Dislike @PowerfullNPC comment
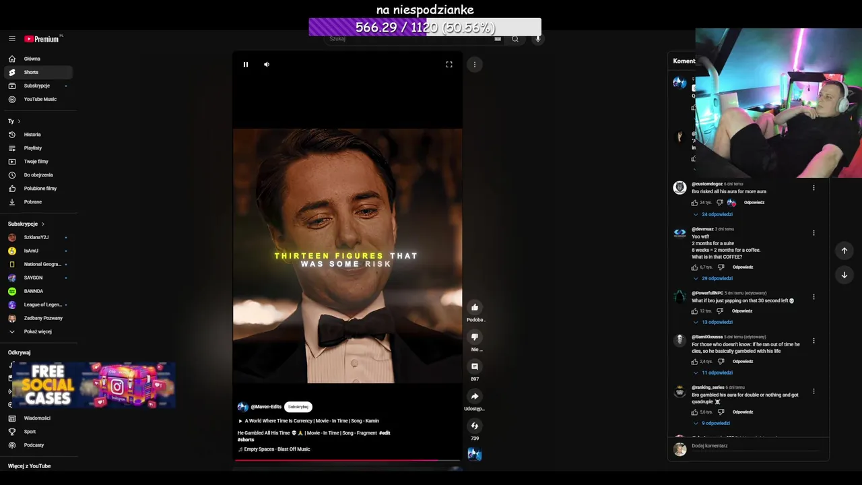 tap(720, 311)
